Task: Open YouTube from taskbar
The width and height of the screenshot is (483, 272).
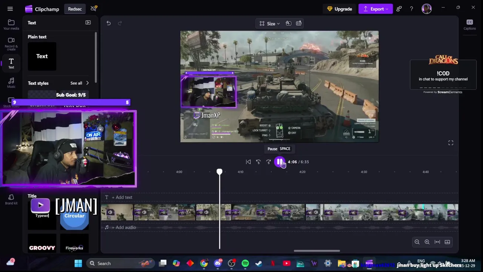Action: (286, 263)
